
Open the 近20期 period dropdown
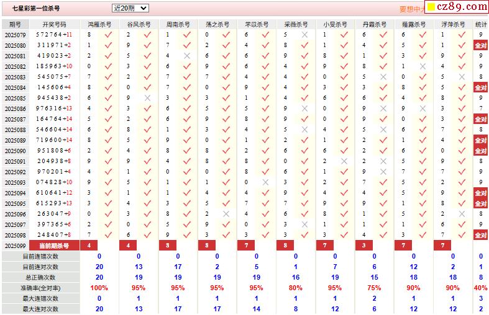[130, 8]
